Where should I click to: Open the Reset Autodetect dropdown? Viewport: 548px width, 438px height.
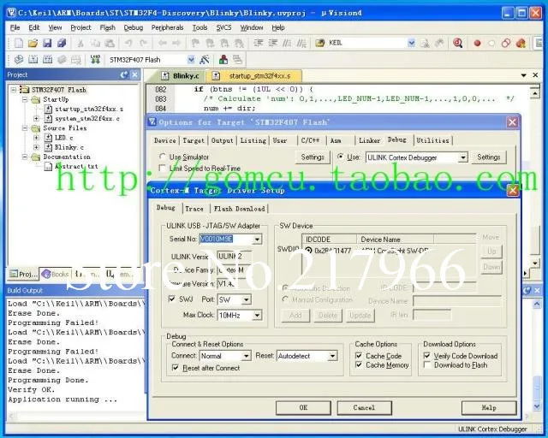click(332, 356)
